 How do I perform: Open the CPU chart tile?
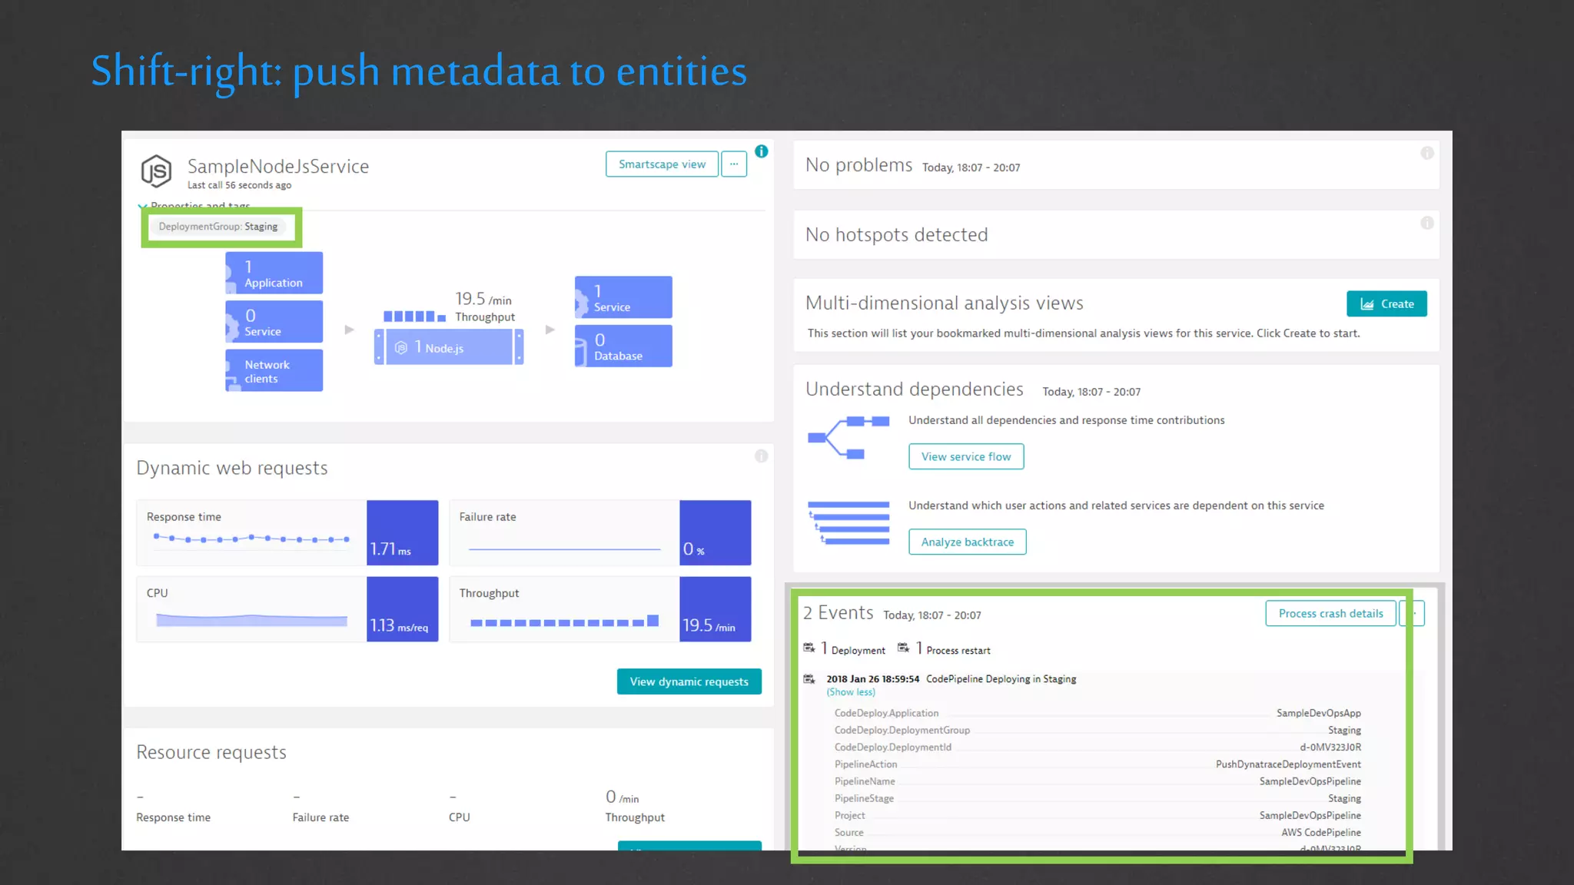point(287,609)
